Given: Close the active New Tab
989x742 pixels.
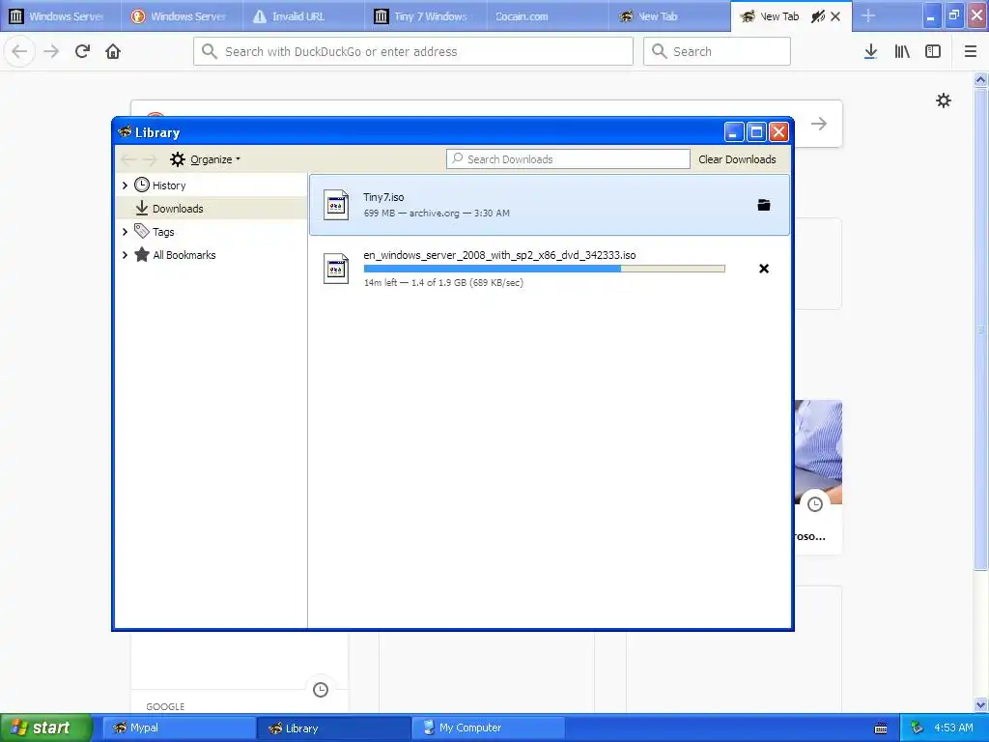Looking at the screenshot, I should tap(835, 16).
